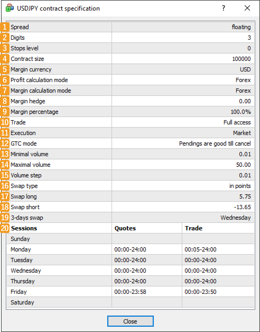Click orange badge number 12 beside GTC mode

(5, 143)
